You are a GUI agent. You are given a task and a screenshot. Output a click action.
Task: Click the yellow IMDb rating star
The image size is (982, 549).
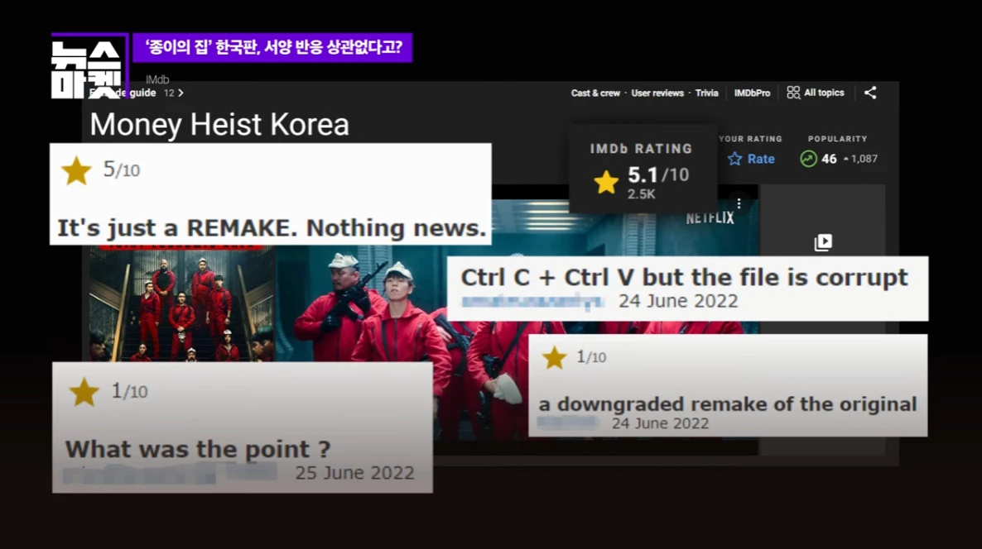606,182
